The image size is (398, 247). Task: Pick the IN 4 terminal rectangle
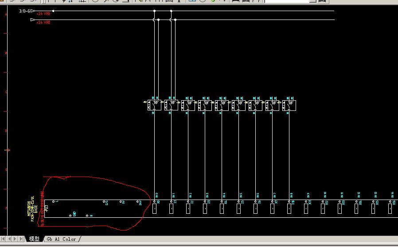(222, 208)
